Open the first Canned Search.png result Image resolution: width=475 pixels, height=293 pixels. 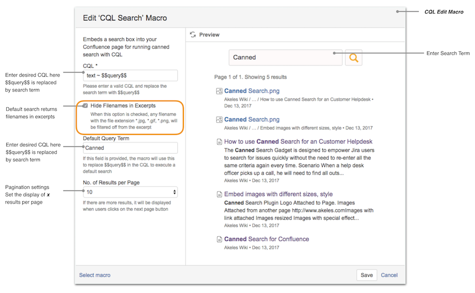(252, 91)
